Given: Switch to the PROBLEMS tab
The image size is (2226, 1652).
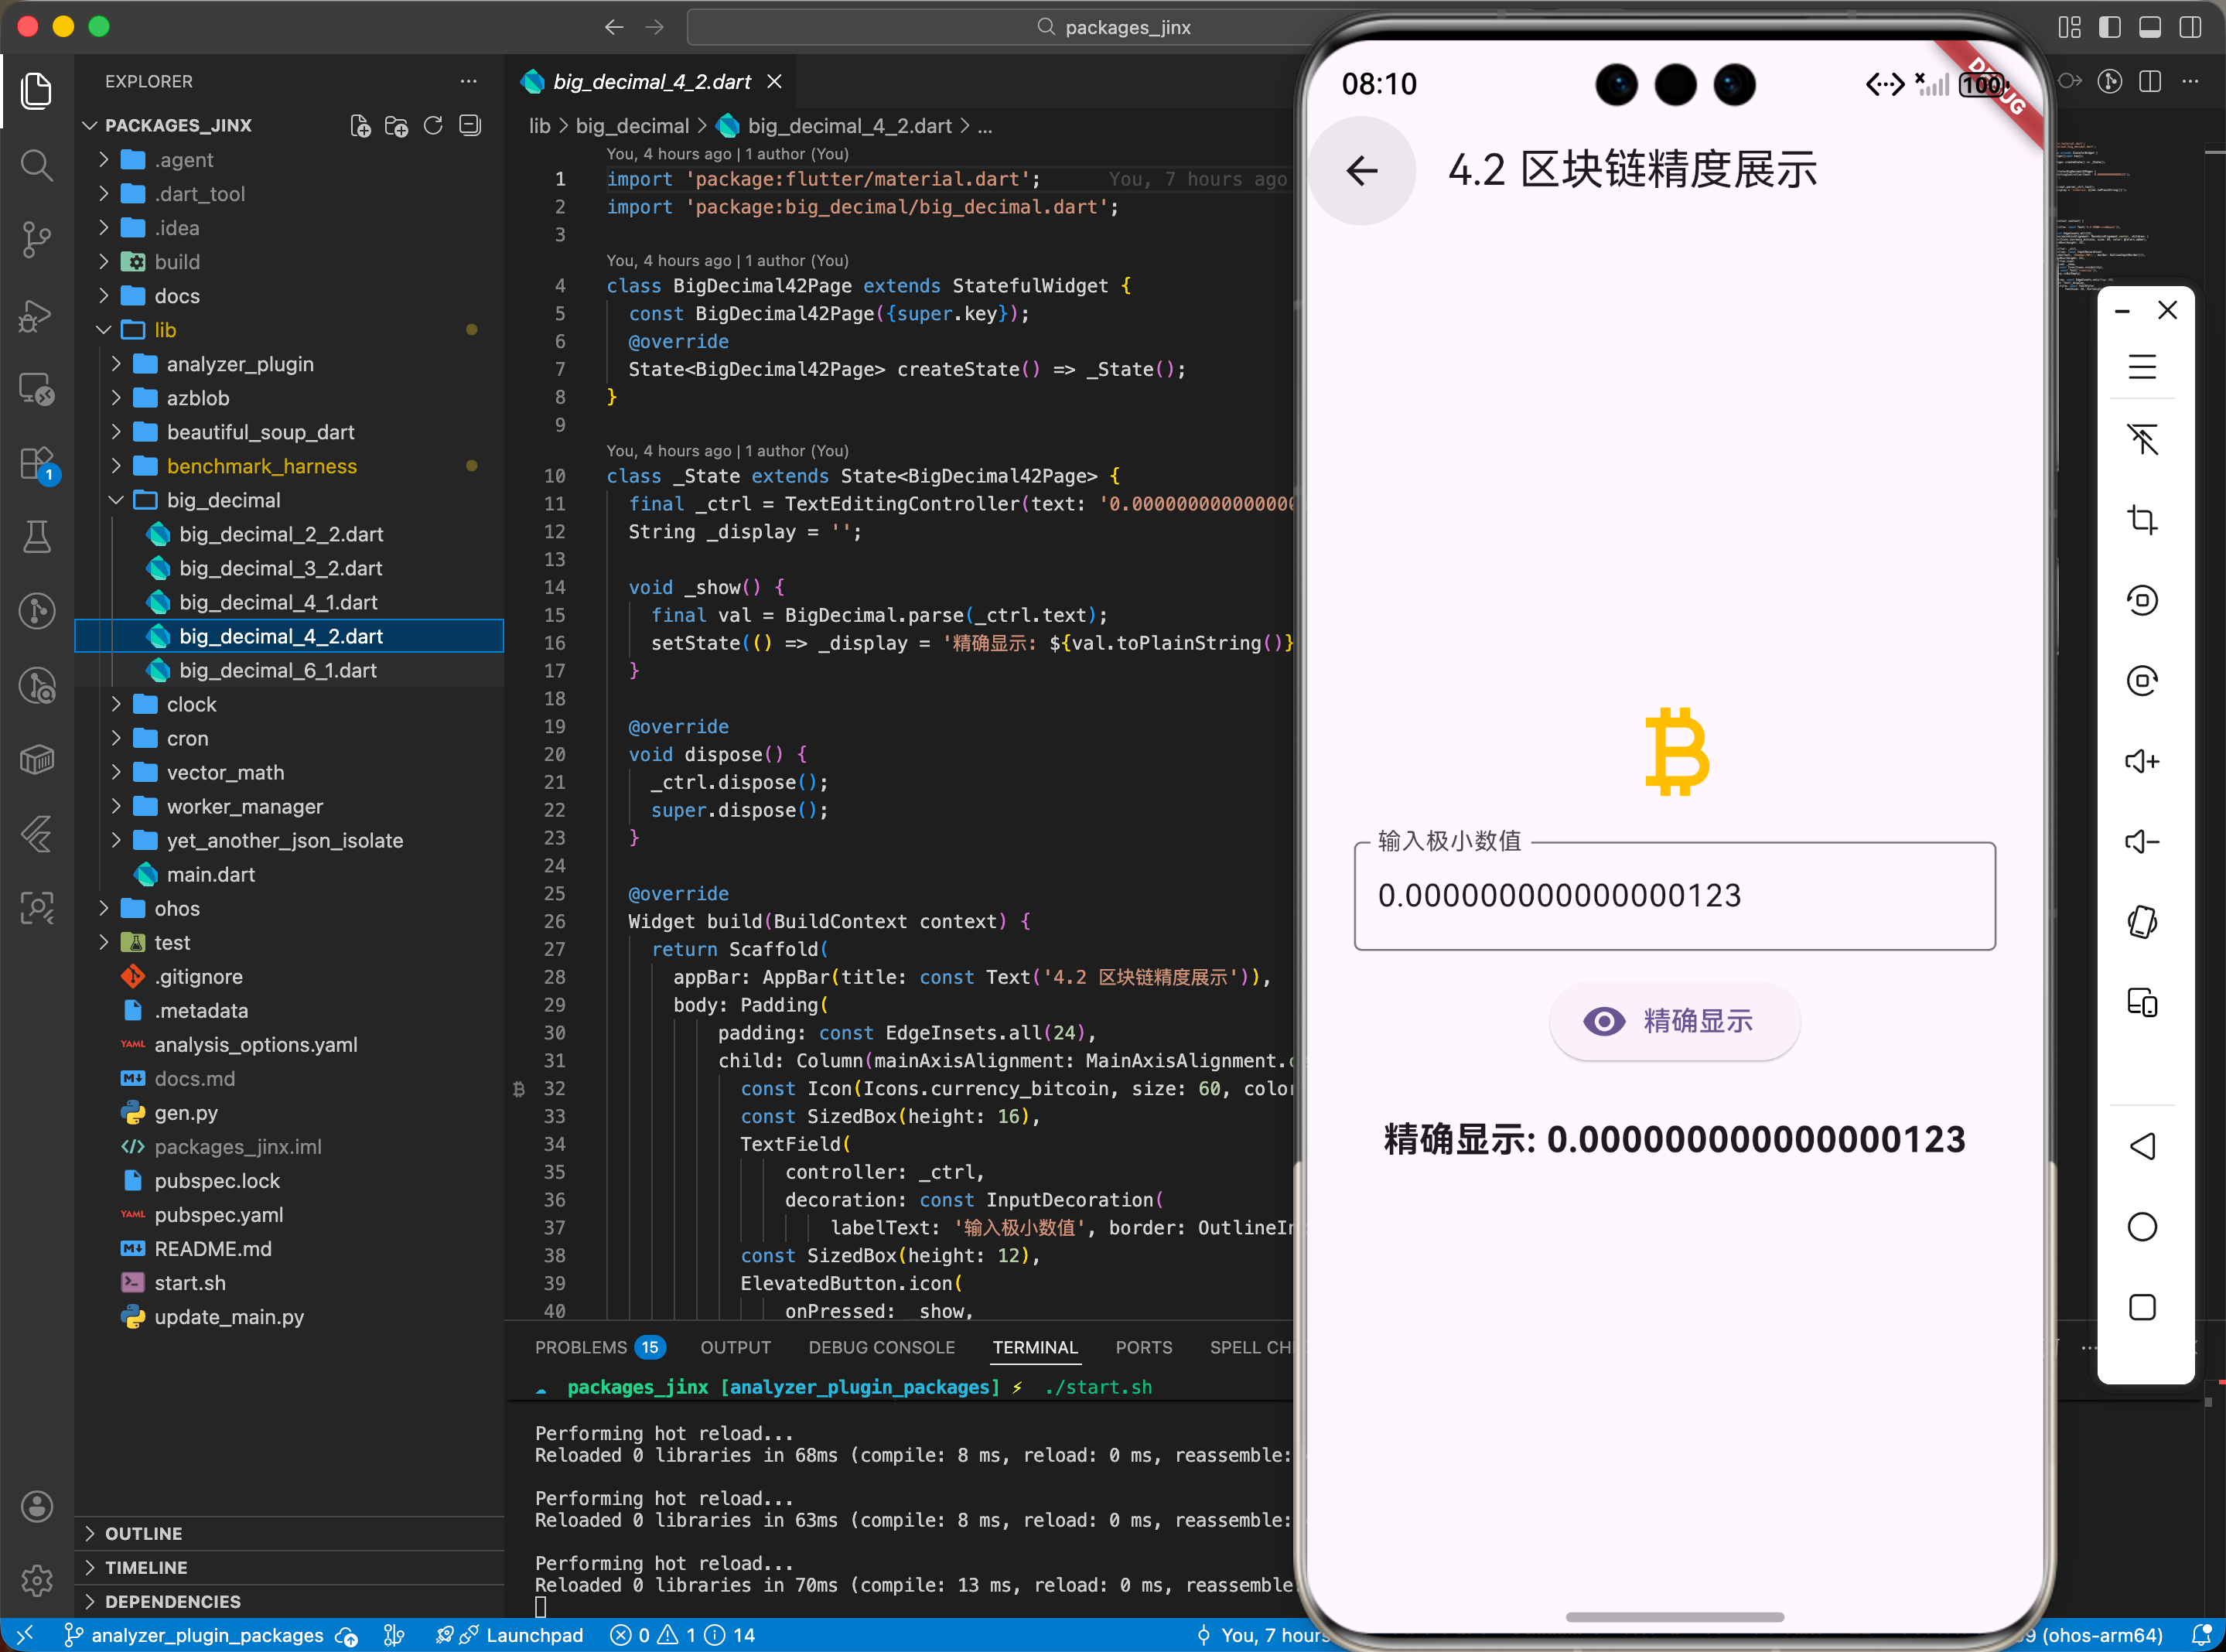Looking at the screenshot, I should coord(581,1347).
